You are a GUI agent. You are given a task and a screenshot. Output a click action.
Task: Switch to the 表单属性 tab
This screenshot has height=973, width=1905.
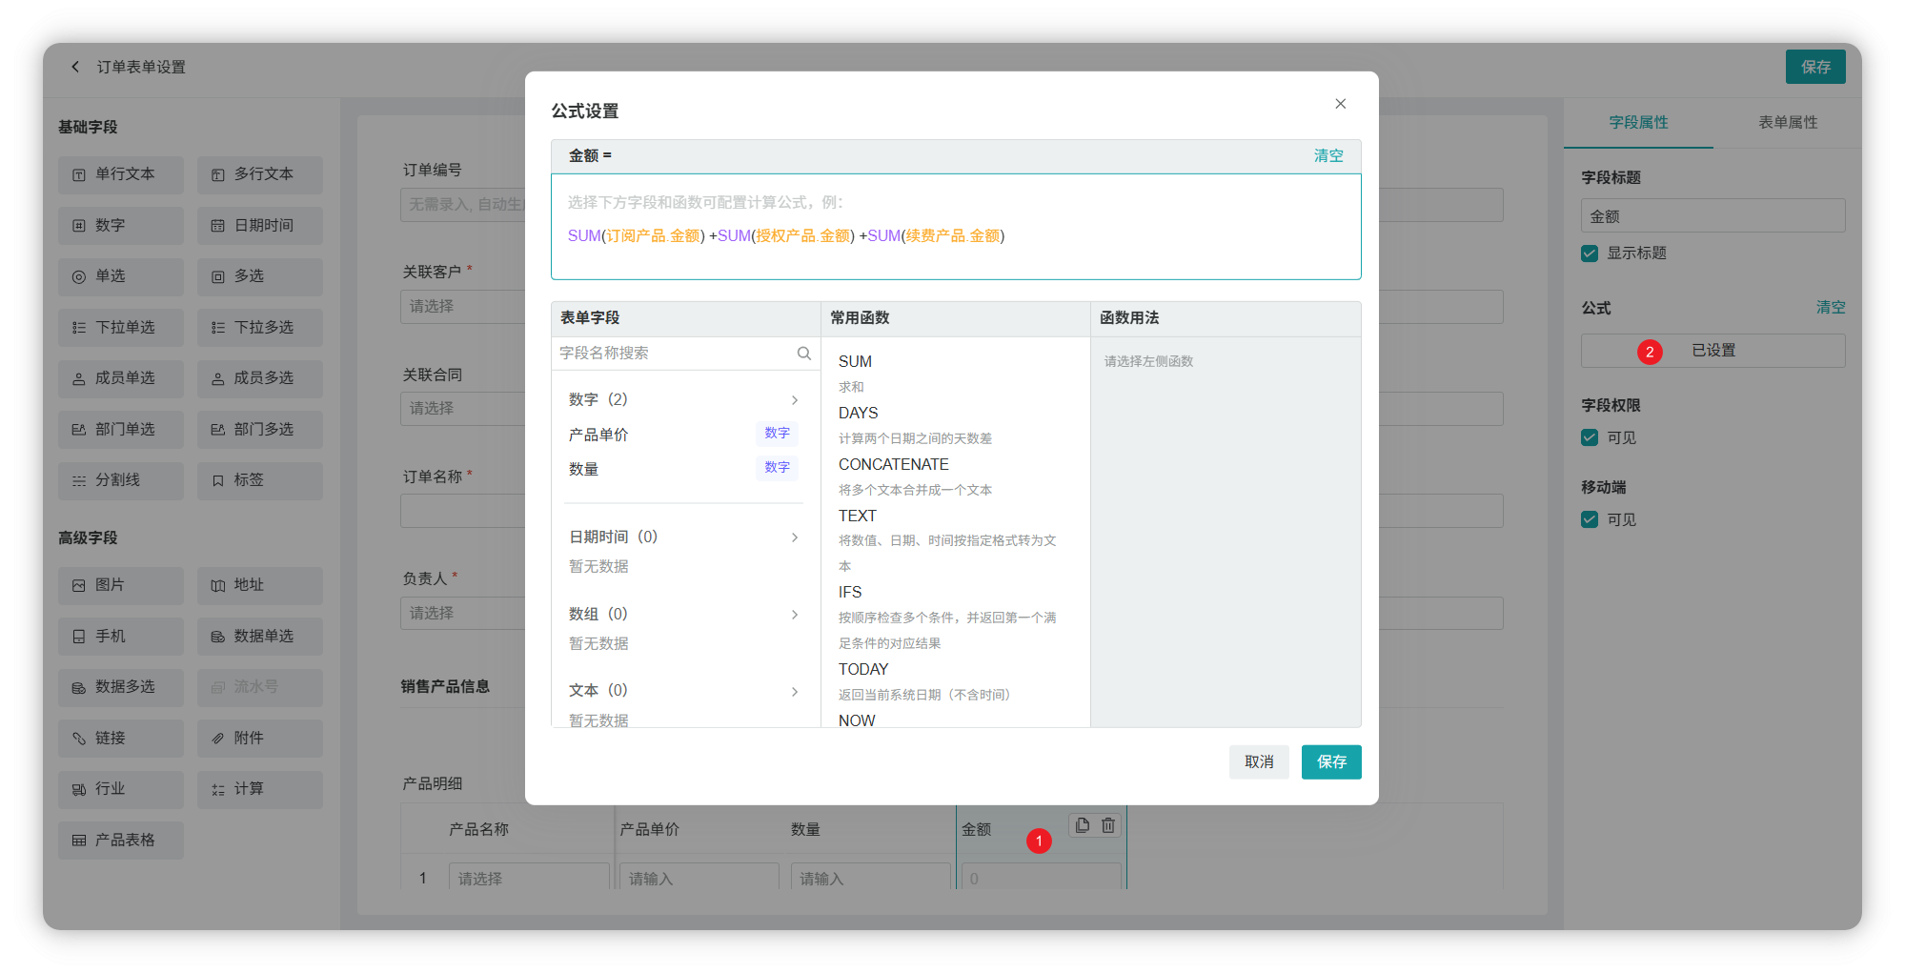point(1788,122)
